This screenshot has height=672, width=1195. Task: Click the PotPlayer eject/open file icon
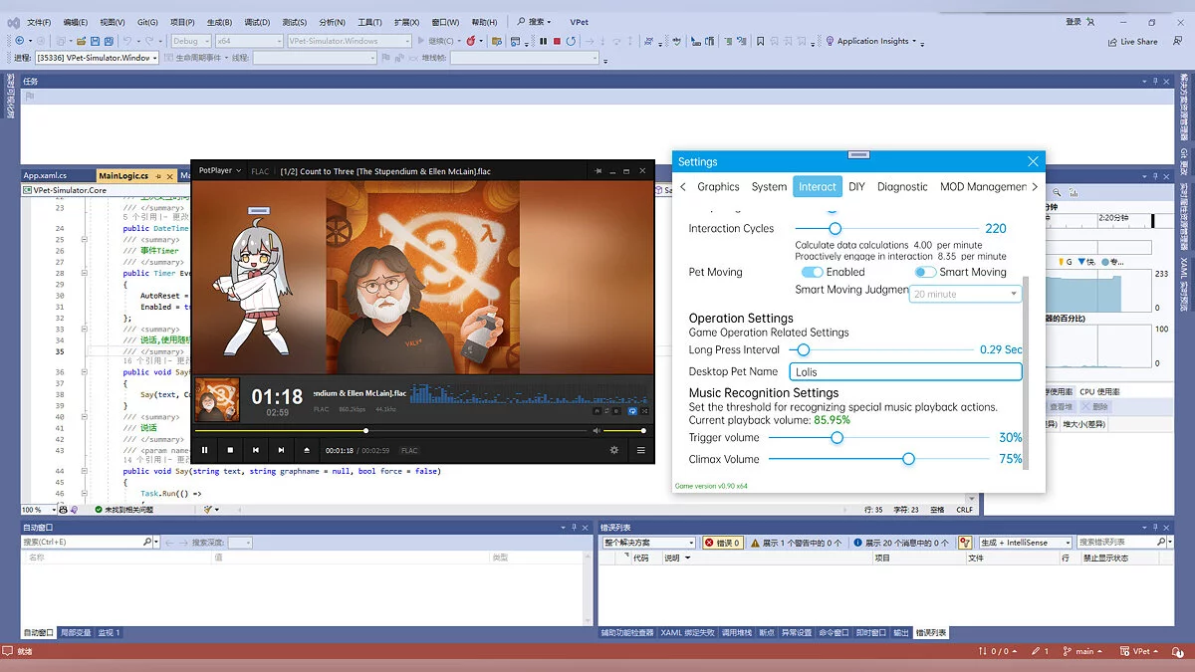point(307,450)
